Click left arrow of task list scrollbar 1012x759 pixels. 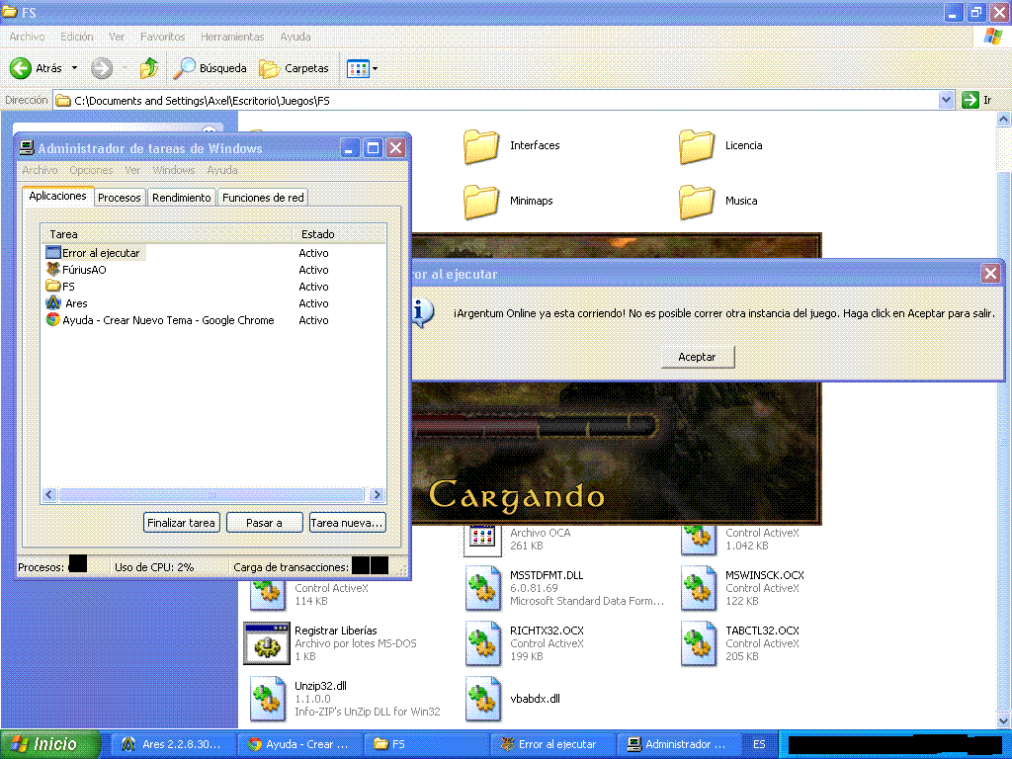click(x=49, y=495)
